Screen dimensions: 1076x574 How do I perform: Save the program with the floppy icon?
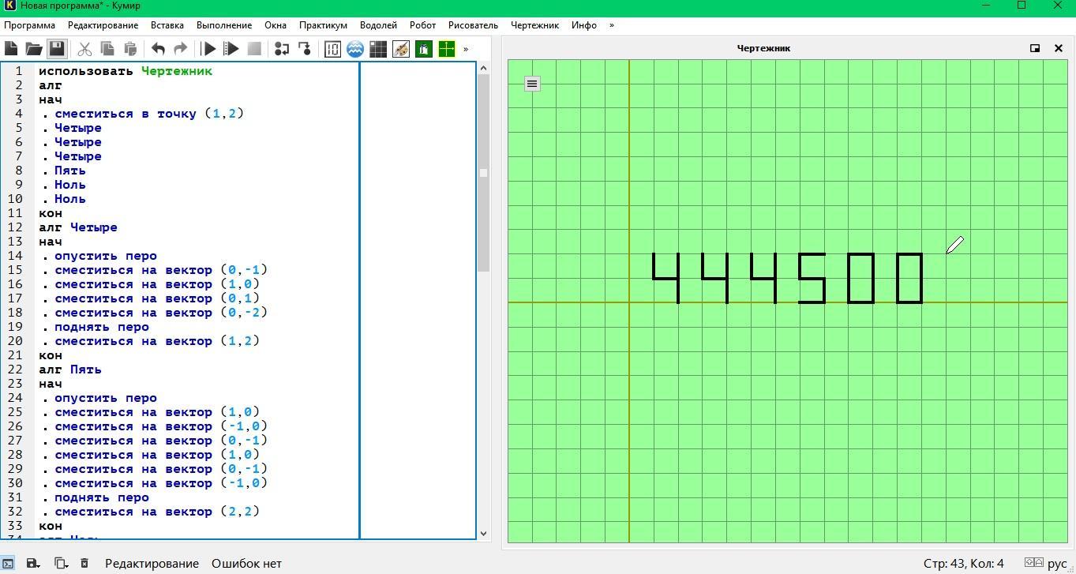pyautogui.click(x=57, y=49)
